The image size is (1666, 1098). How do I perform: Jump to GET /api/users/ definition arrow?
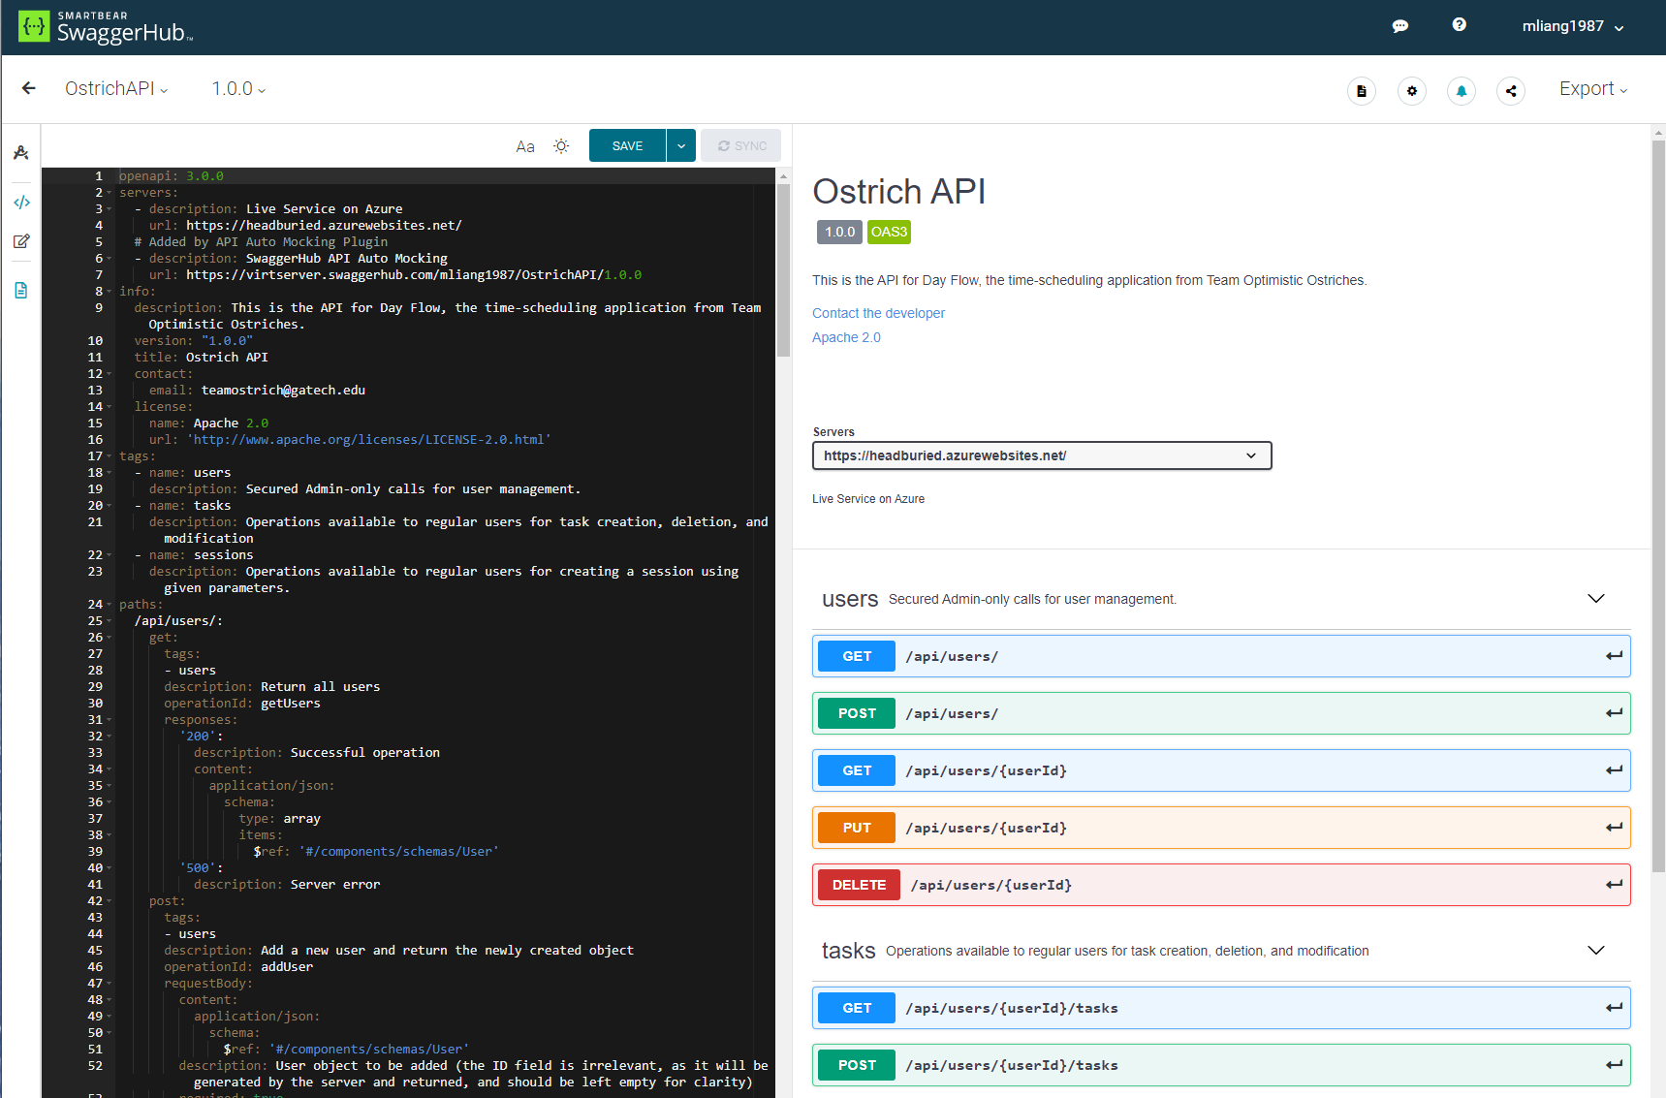click(x=1614, y=656)
